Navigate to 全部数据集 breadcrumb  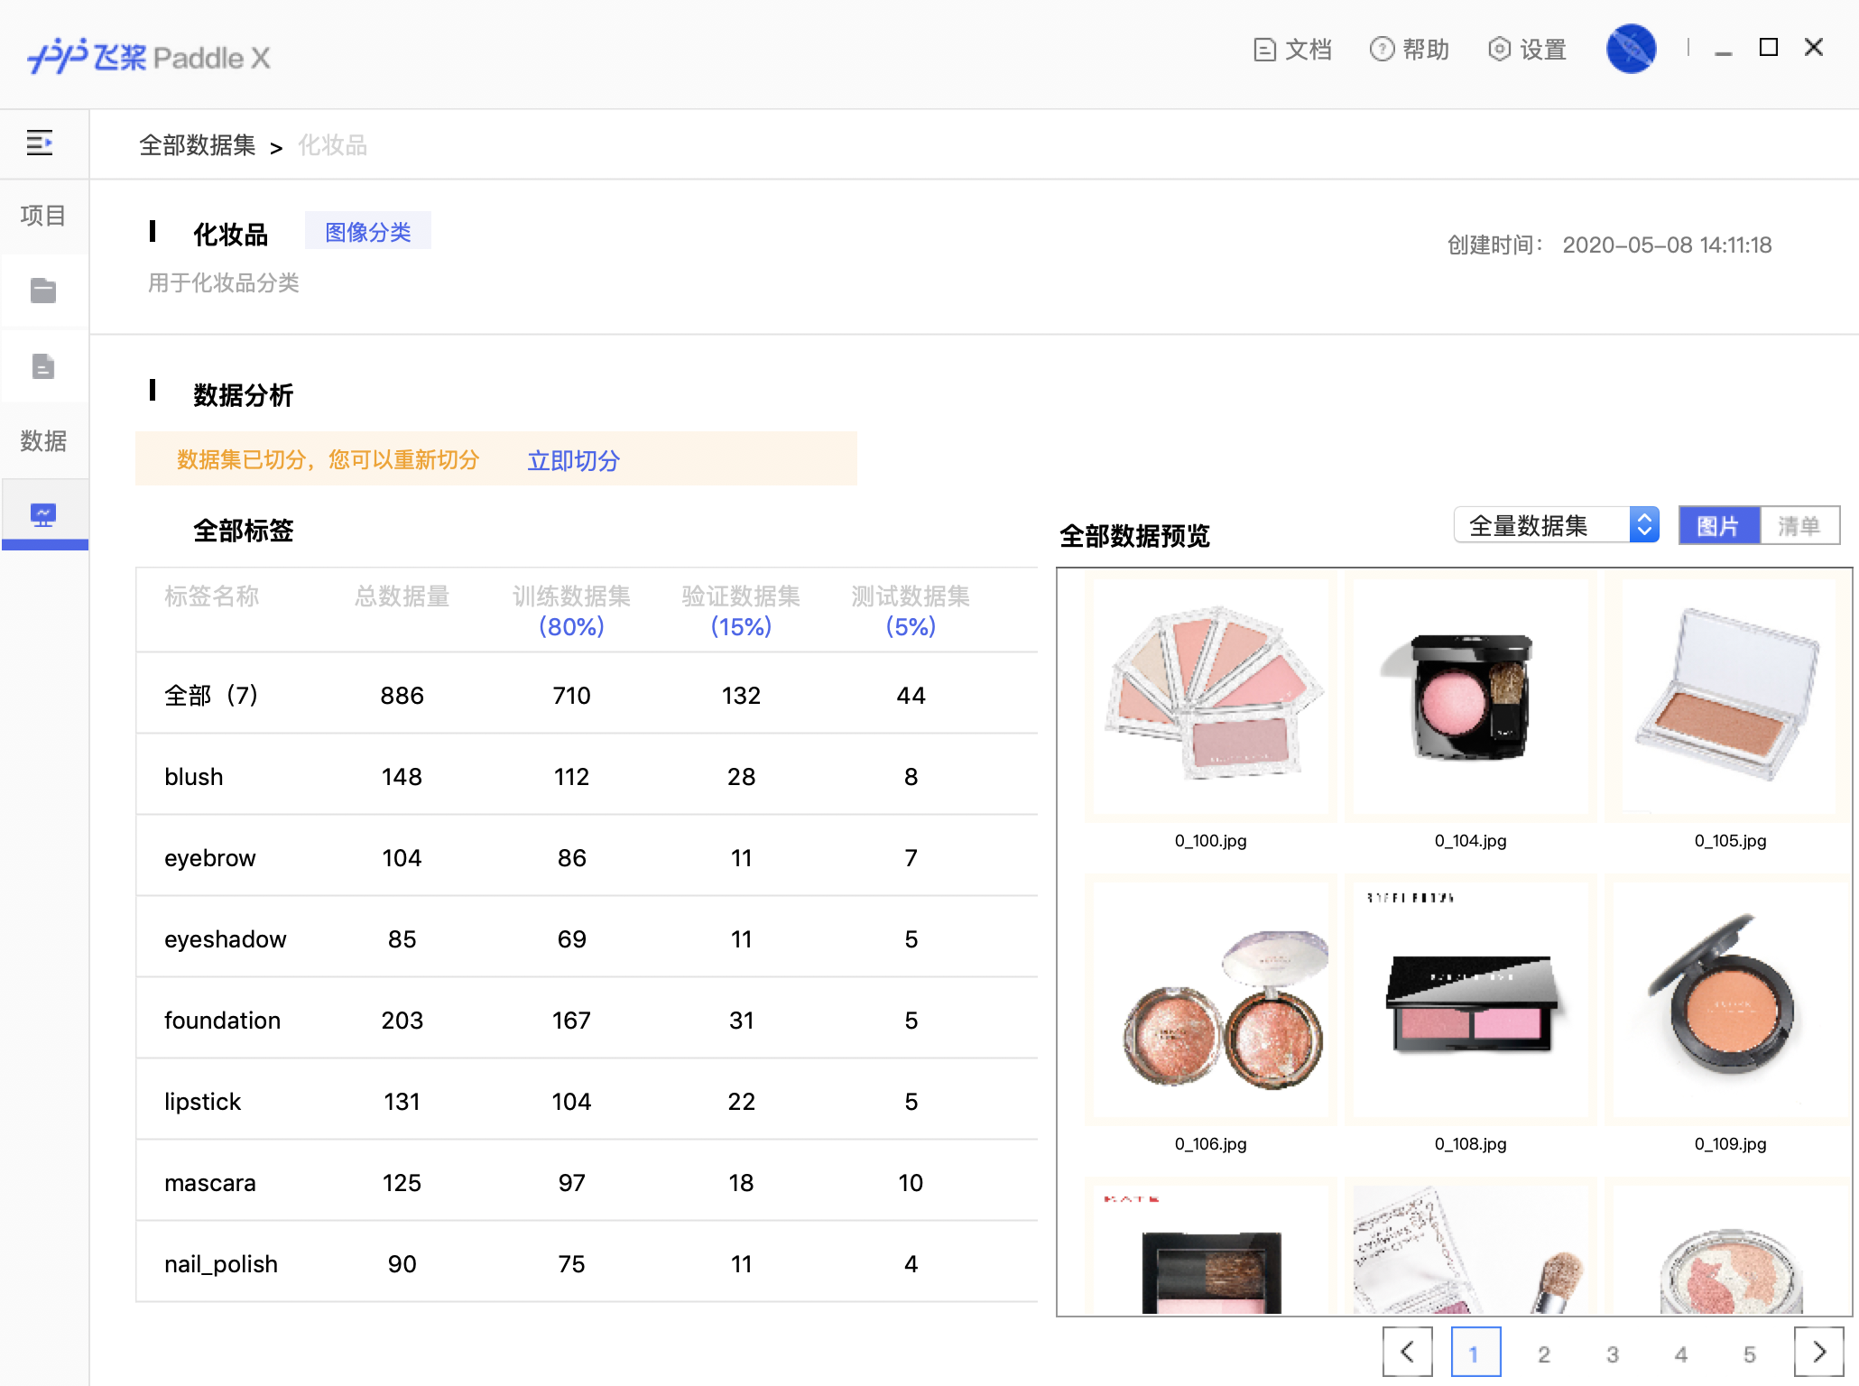(x=197, y=145)
